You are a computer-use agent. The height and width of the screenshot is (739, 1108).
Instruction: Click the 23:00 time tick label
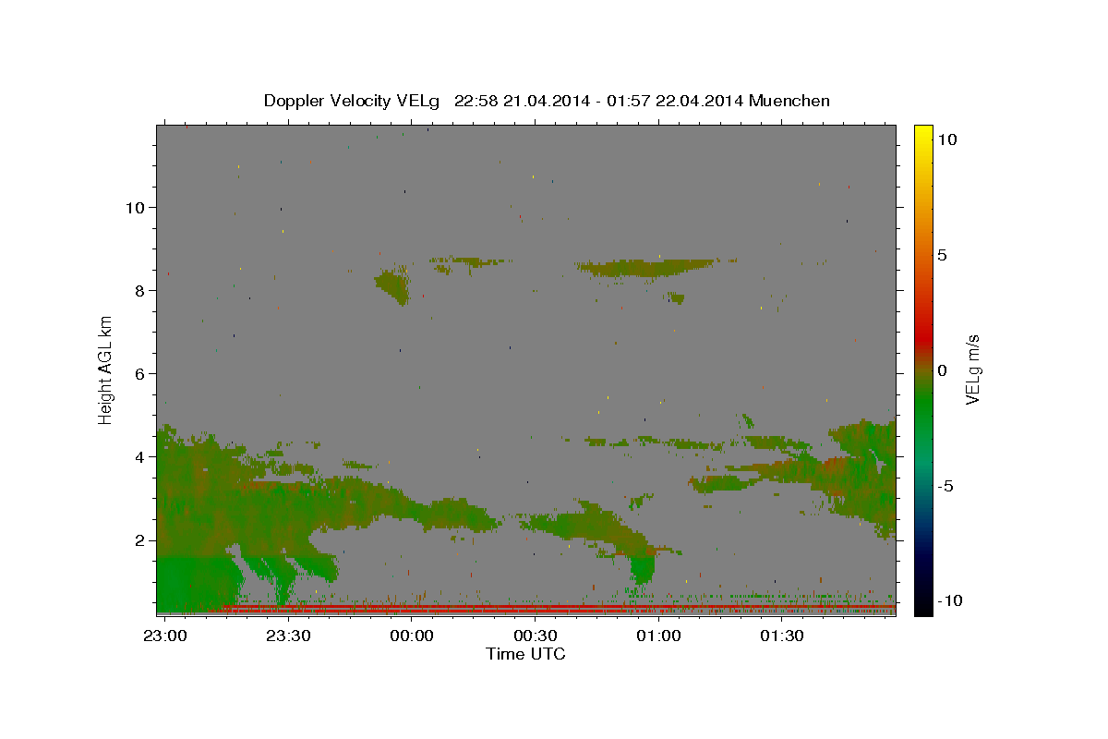165,636
